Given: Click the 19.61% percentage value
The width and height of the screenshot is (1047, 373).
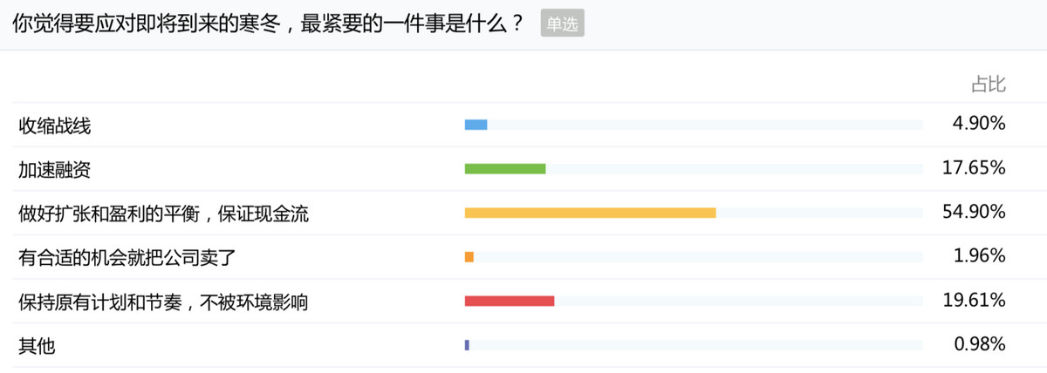Looking at the screenshot, I should tap(975, 301).
